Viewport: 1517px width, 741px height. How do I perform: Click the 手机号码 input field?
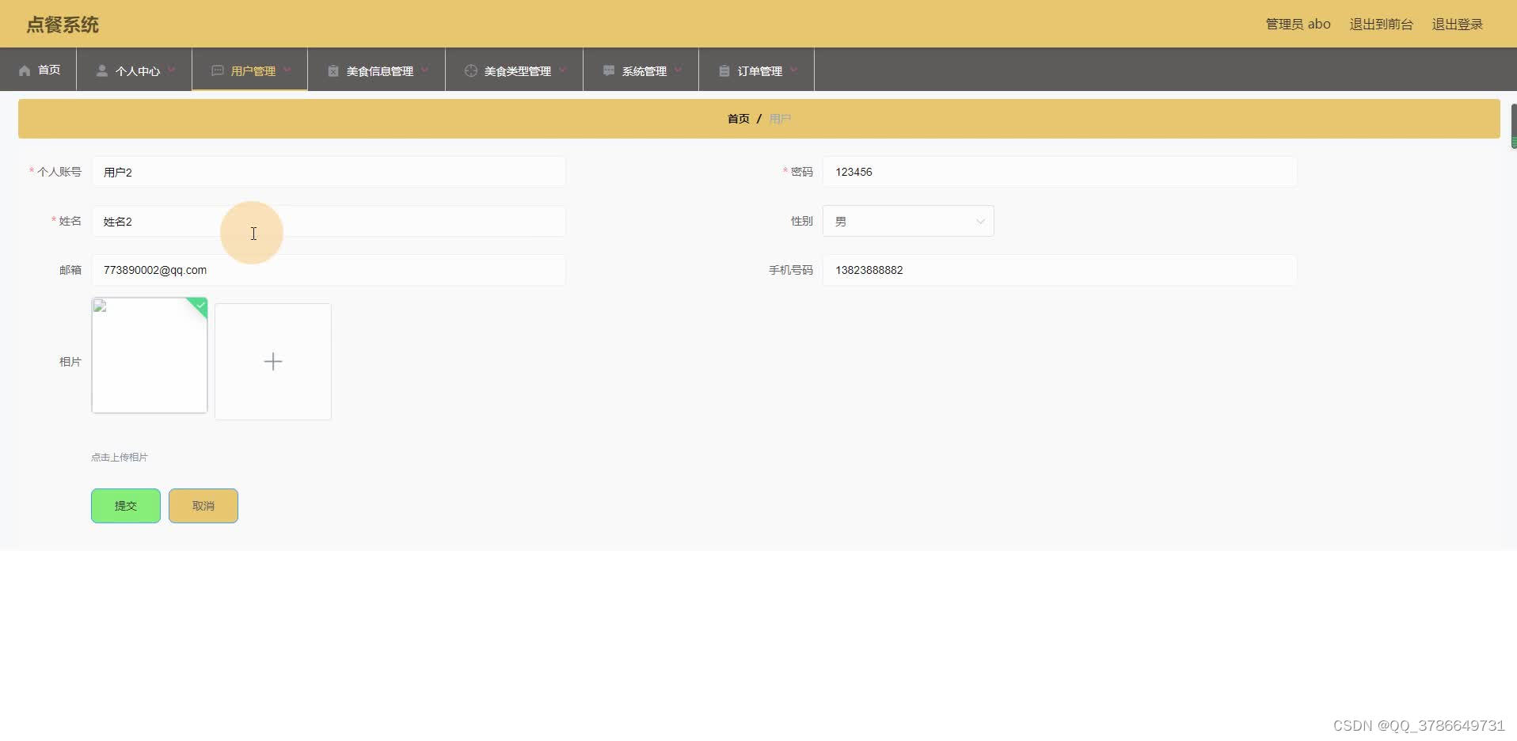pyautogui.click(x=1059, y=270)
